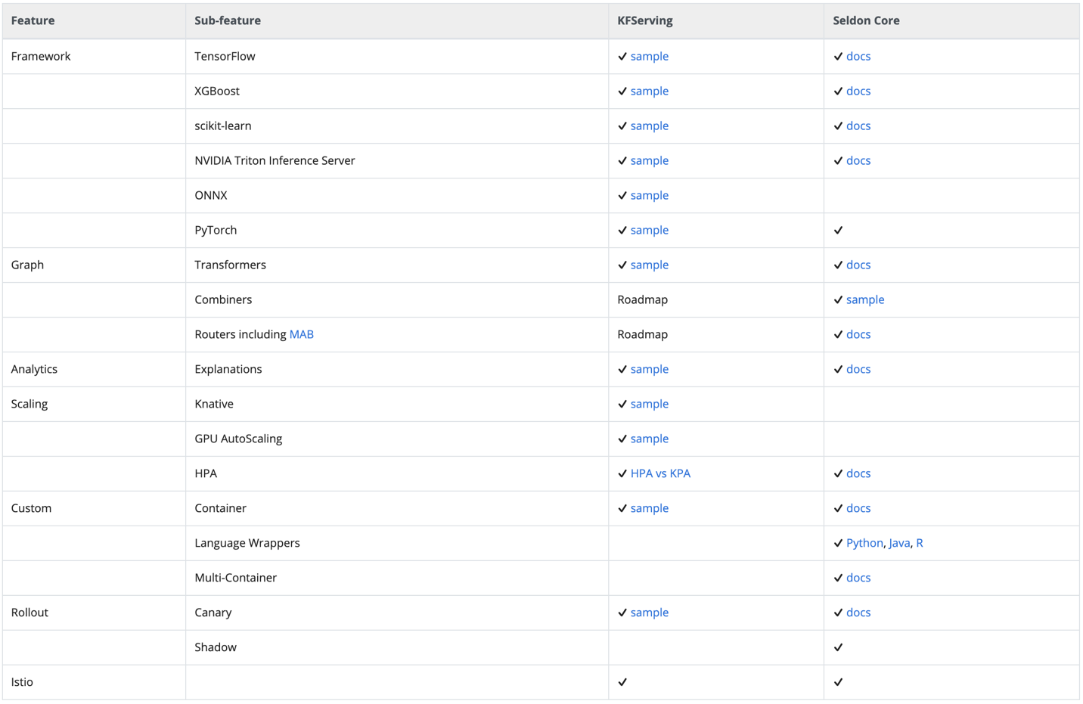The image size is (1083, 704).
Task: Click the R language wrapper link
Action: point(920,543)
